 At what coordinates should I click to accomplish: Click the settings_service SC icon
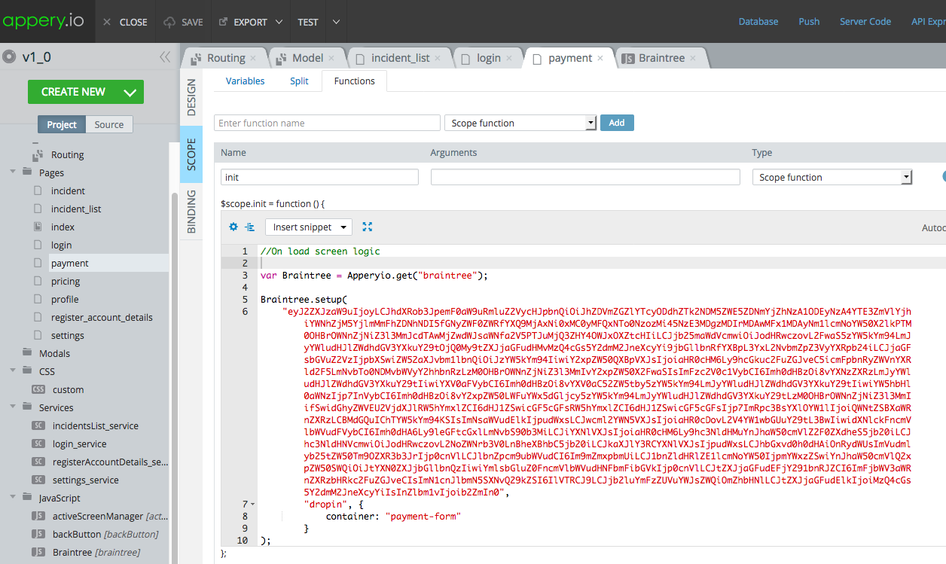38,480
